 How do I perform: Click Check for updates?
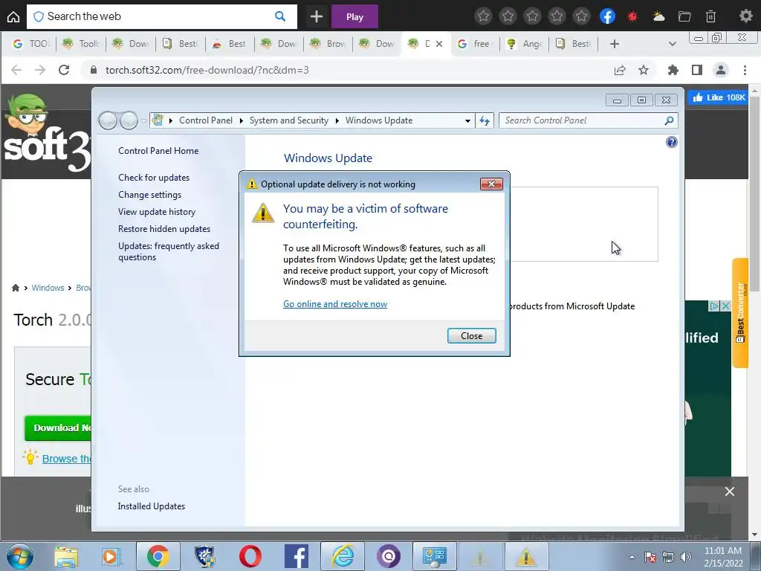pos(154,178)
